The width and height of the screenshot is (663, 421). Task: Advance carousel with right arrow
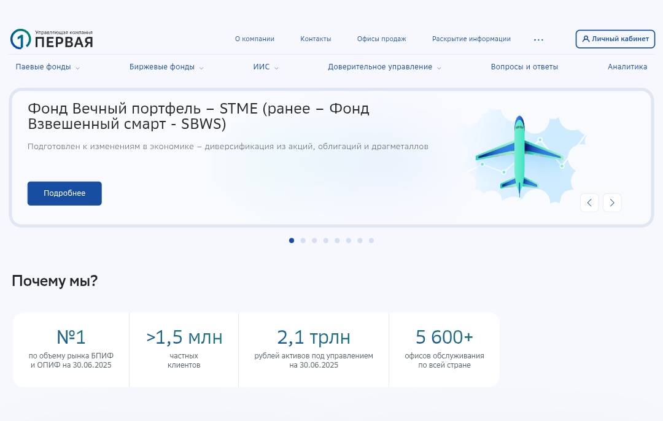(612, 203)
